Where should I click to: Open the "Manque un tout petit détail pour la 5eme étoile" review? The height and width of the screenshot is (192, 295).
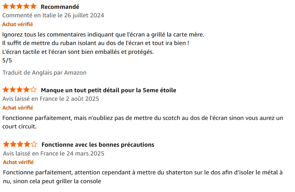click(108, 90)
